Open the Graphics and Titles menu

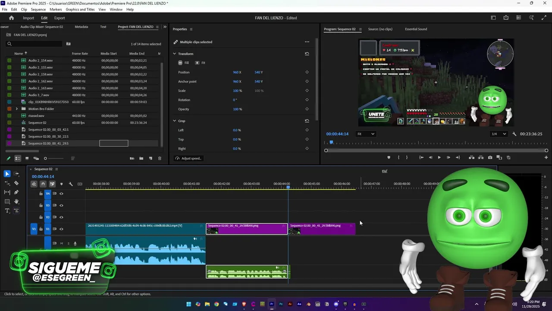80,10
